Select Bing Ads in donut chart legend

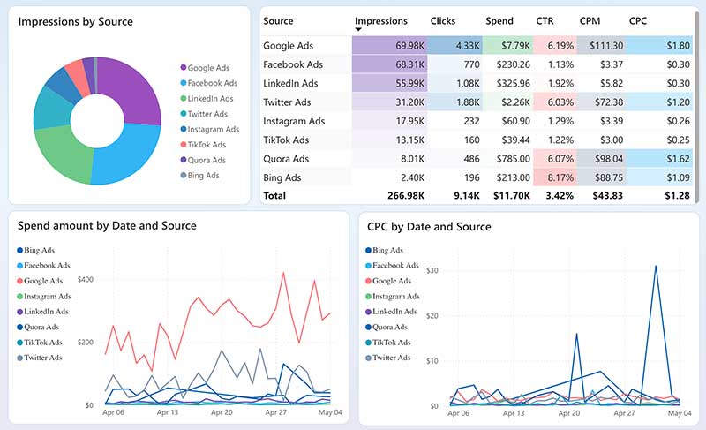pos(200,175)
